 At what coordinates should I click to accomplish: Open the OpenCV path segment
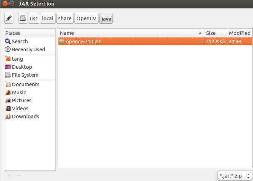pos(86,18)
